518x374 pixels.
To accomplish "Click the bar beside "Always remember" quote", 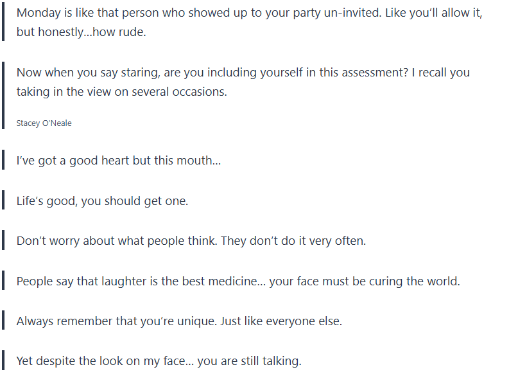I will (x=3, y=321).
